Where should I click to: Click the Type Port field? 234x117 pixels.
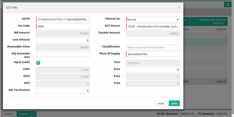pyautogui.click(x=153, y=63)
